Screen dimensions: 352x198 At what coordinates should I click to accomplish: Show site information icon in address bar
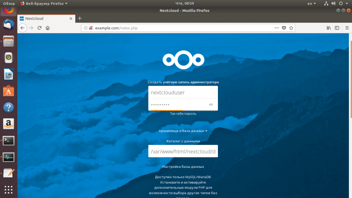tap(86, 28)
